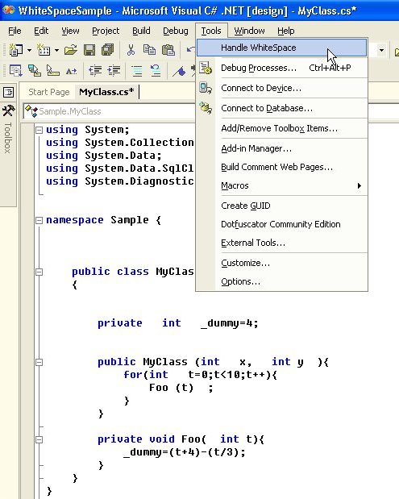Close the open Tools menu header
This screenshot has height=499, width=399.
[x=211, y=31]
